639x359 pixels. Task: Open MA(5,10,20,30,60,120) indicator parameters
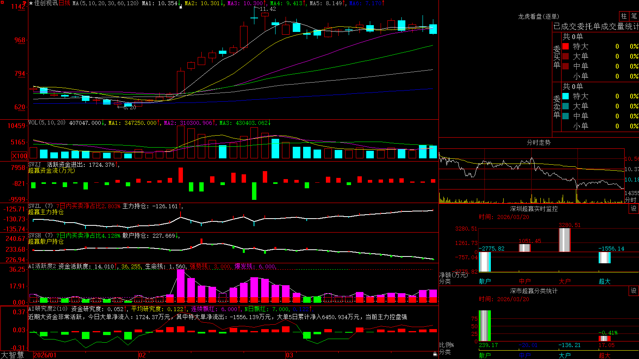tap(105, 3)
